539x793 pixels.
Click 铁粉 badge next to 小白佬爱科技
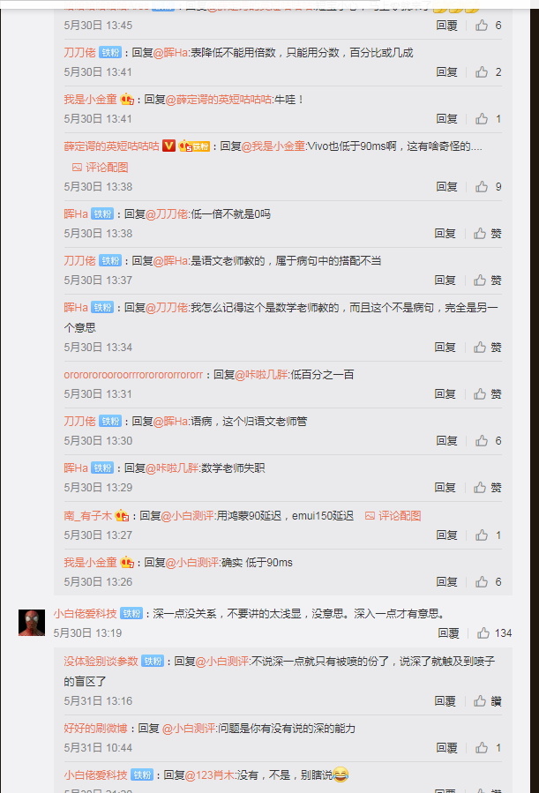[132, 613]
